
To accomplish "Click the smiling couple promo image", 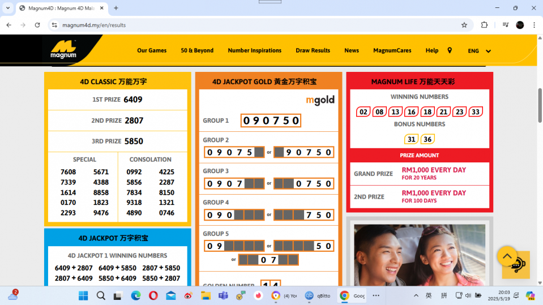I will coord(420,255).
